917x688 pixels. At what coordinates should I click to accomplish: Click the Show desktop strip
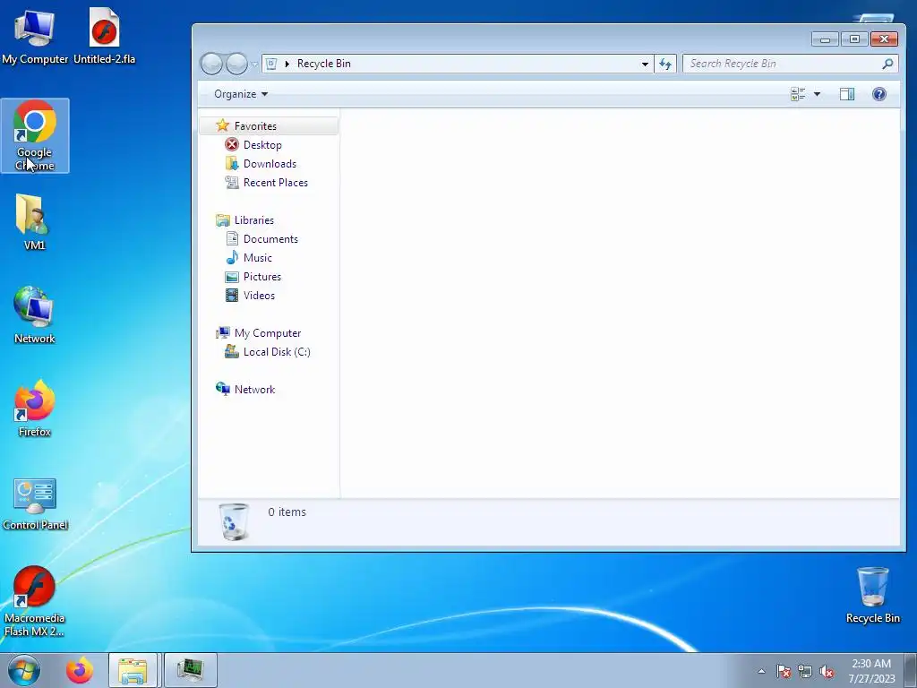(x=911, y=670)
